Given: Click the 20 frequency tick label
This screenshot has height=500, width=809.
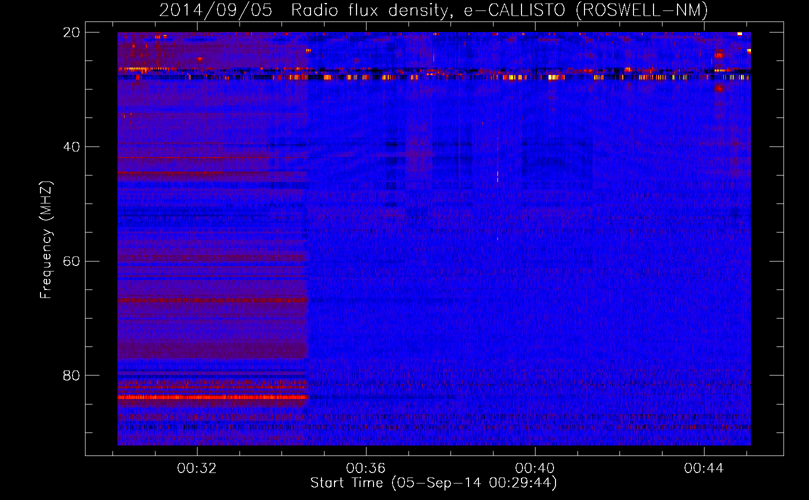Looking at the screenshot, I should tap(71, 32).
